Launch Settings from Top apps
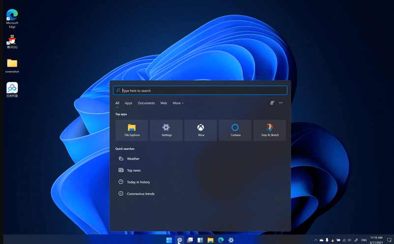394x244 pixels. coord(166,130)
